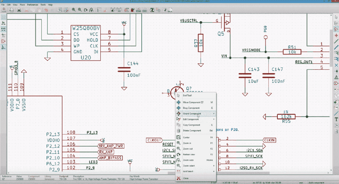
Task: Choose End Tool in context menu
Action: (196, 95)
